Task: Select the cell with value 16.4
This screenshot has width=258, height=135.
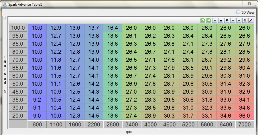Action: (x=113, y=28)
